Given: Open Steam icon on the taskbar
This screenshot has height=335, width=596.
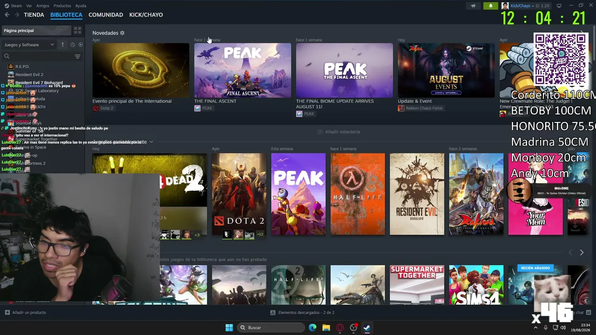Looking at the screenshot, I should (x=367, y=328).
